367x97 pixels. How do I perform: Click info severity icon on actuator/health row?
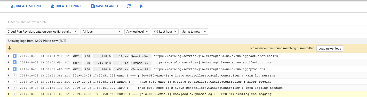(15, 56)
